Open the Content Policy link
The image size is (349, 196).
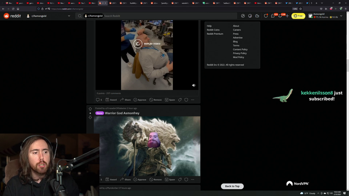240,50
